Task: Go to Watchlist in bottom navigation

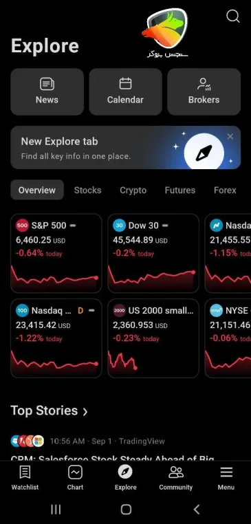Action: tap(25, 478)
